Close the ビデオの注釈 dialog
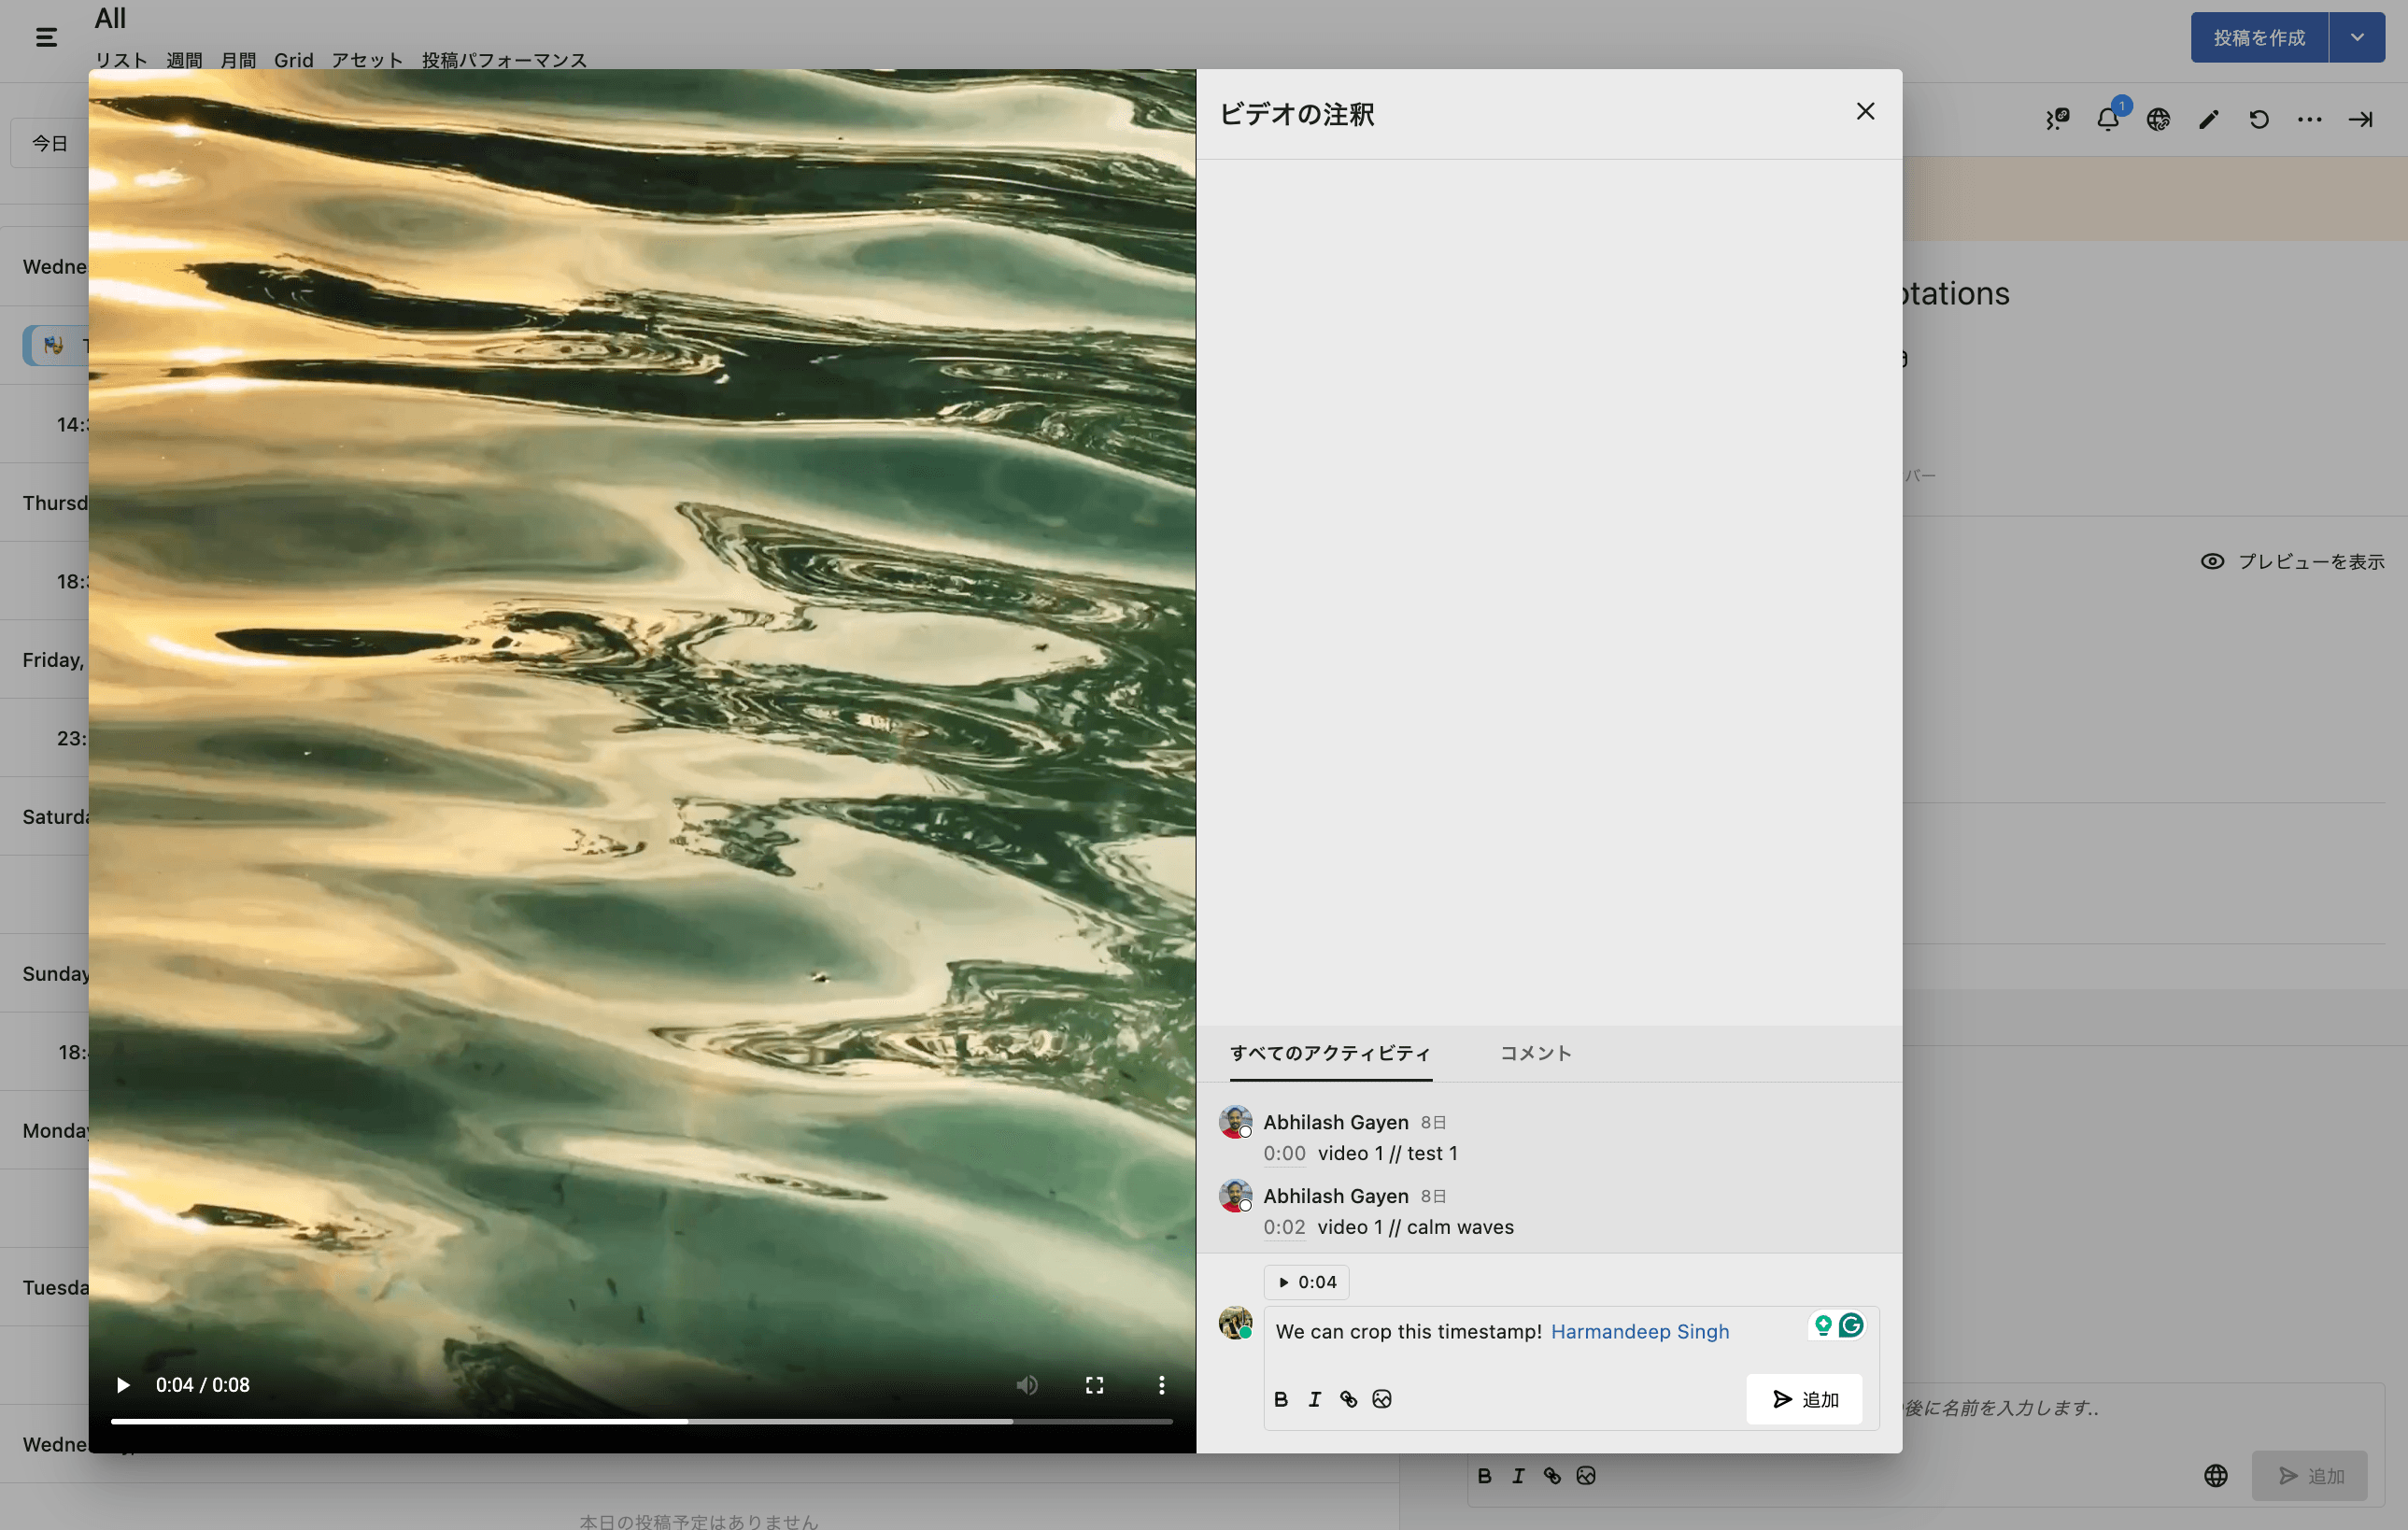Screen dimensions: 2408x1530 point(1865,111)
